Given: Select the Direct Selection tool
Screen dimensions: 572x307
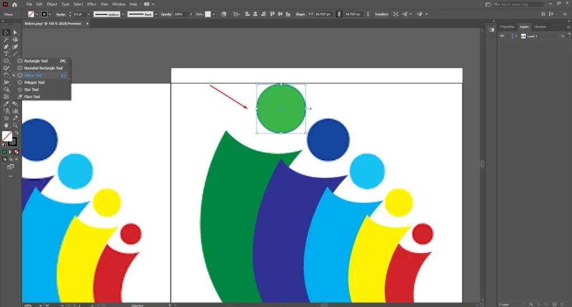Looking at the screenshot, I should point(15,32).
